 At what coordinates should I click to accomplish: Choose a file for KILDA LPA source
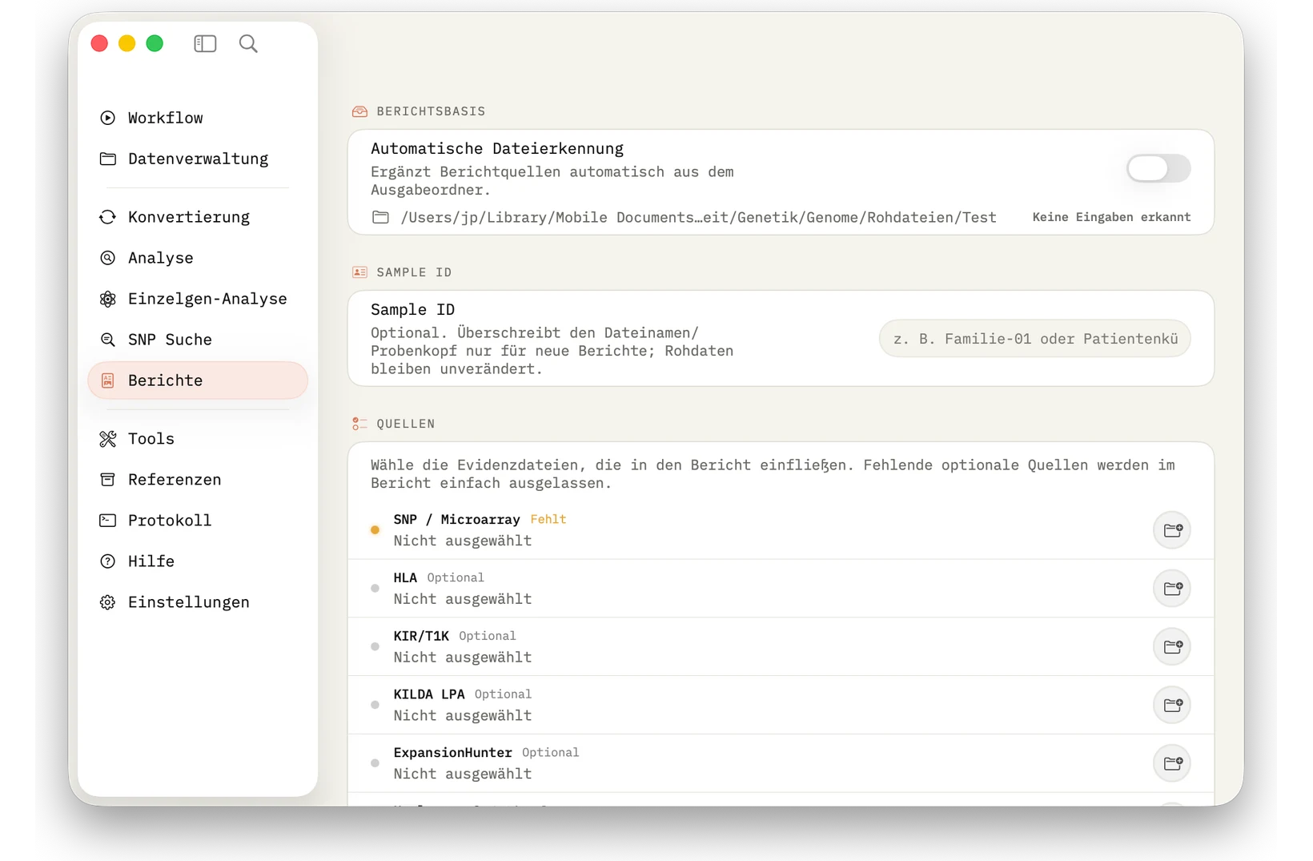click(1172, 705)
